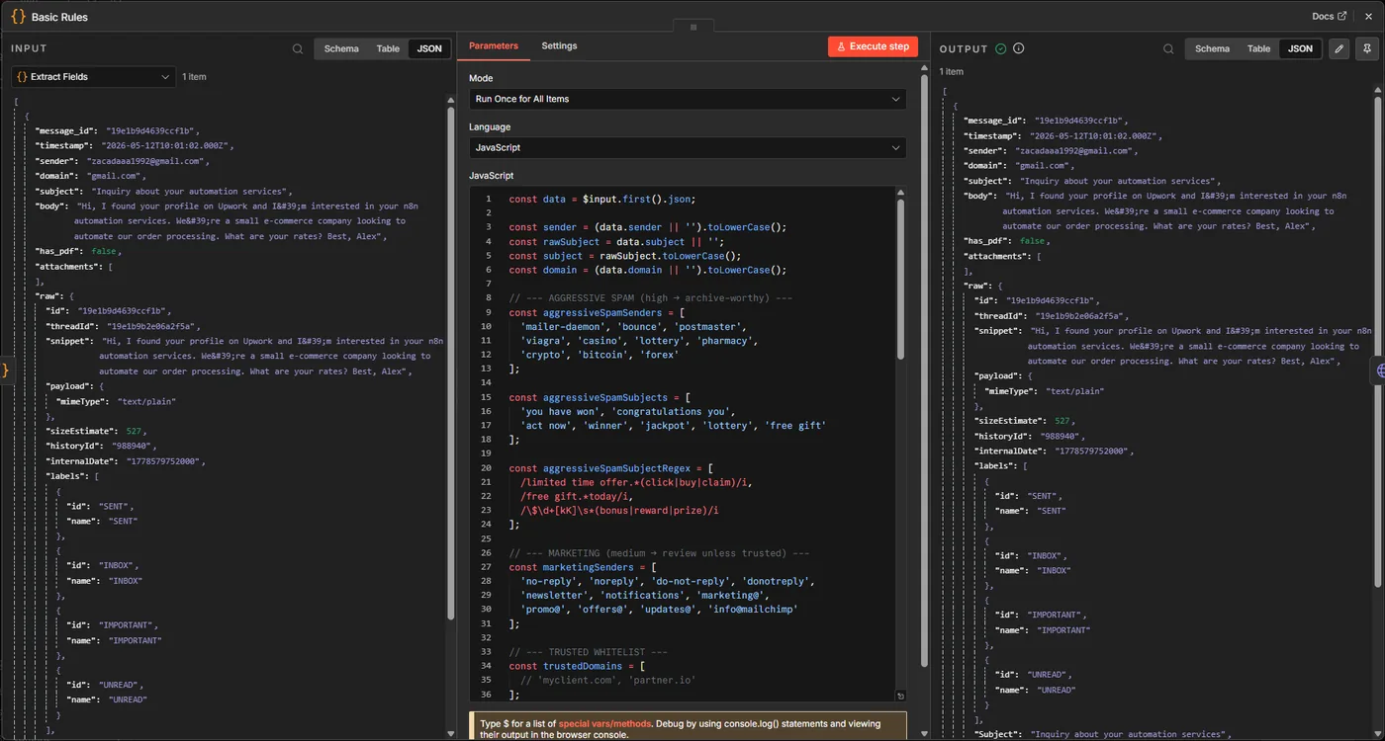
Task: Open the Extract Fields node dropdown
Action: click(93, 76)
